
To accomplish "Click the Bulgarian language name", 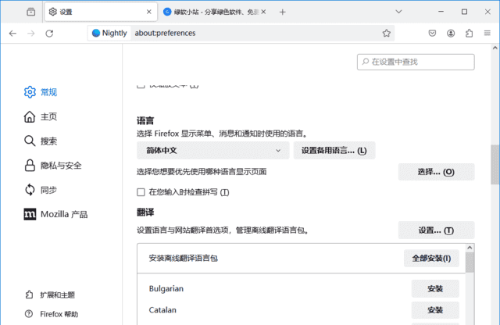I will coord(166,288).
